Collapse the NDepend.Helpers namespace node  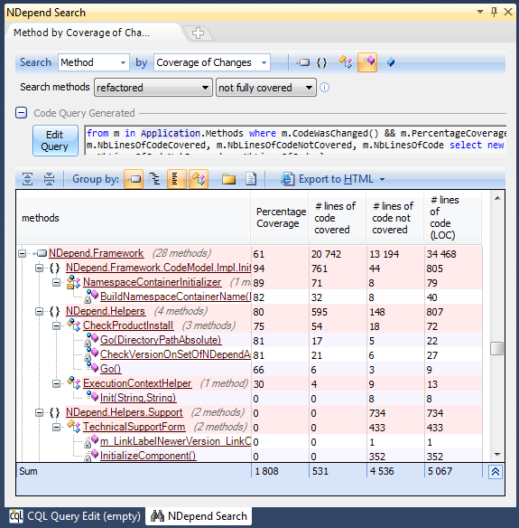pos(40,312)
